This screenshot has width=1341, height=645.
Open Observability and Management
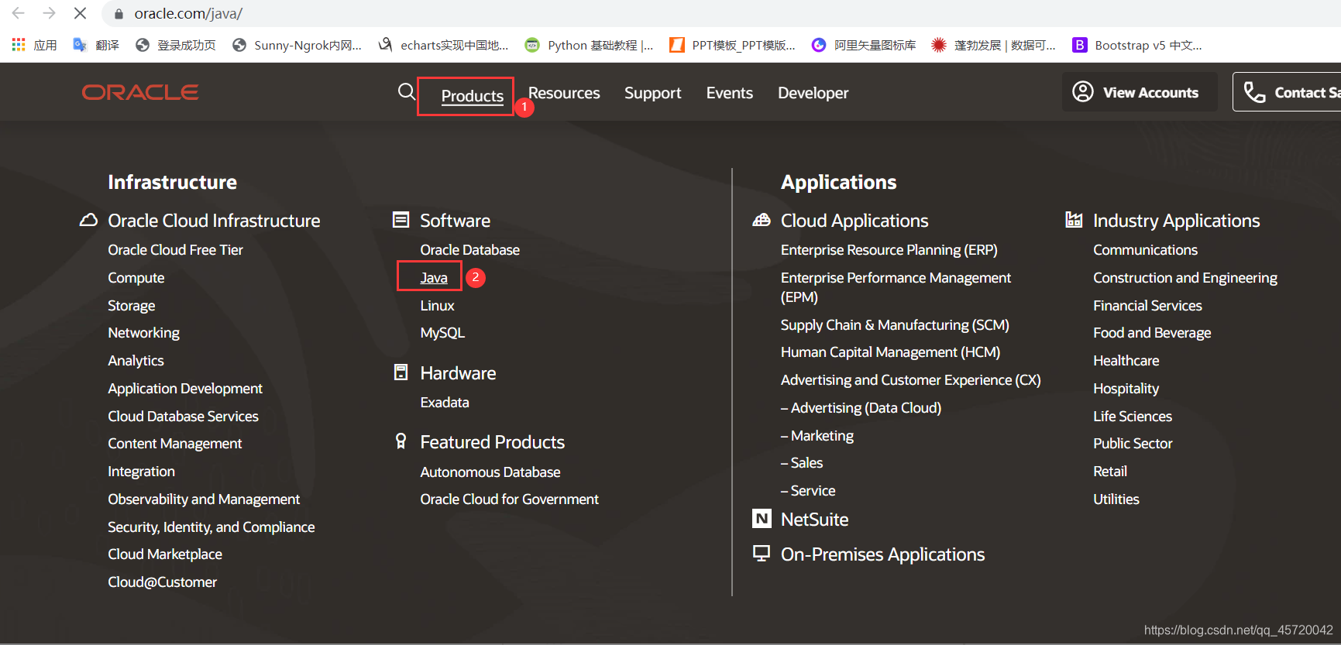[204, 499]
